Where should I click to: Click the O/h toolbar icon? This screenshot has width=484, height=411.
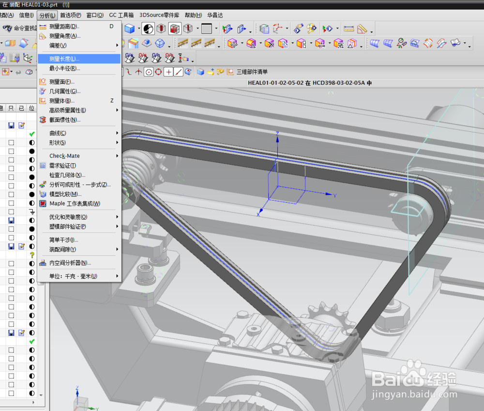169,58
